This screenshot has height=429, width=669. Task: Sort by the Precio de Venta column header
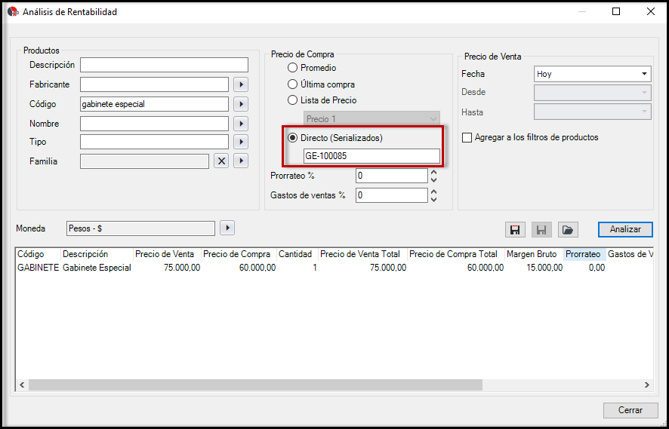tap(168, 254)
